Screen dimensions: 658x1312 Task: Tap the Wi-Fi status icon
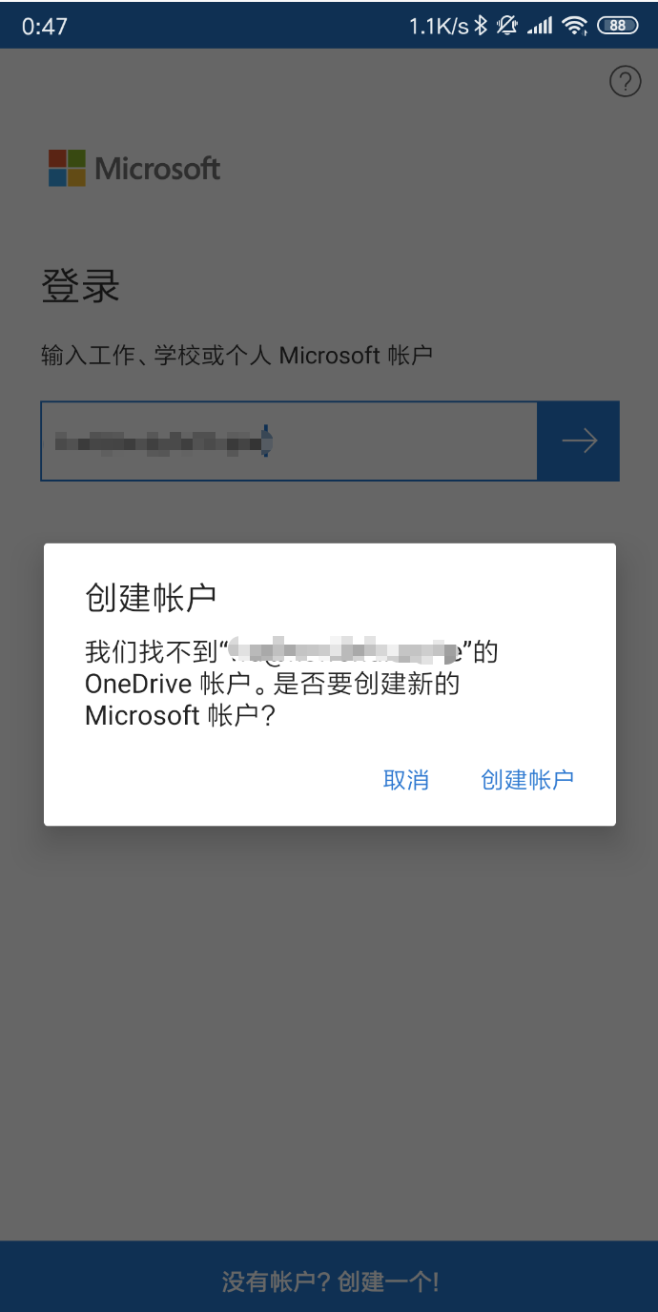574,26
